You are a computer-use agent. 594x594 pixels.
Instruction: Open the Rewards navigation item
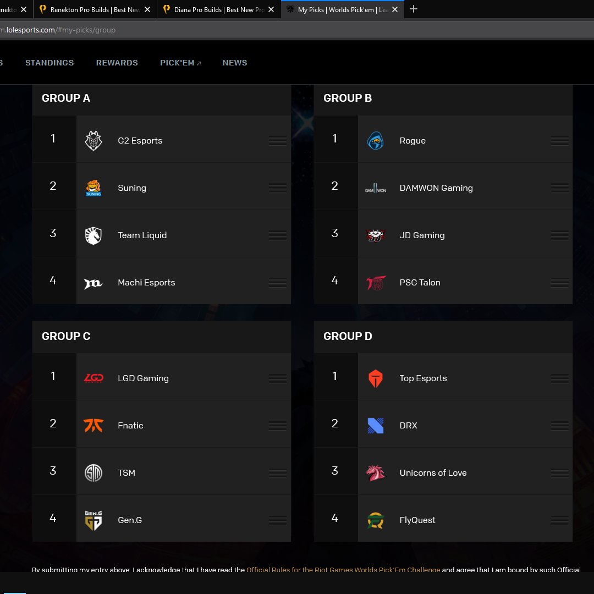pos(117,63)
